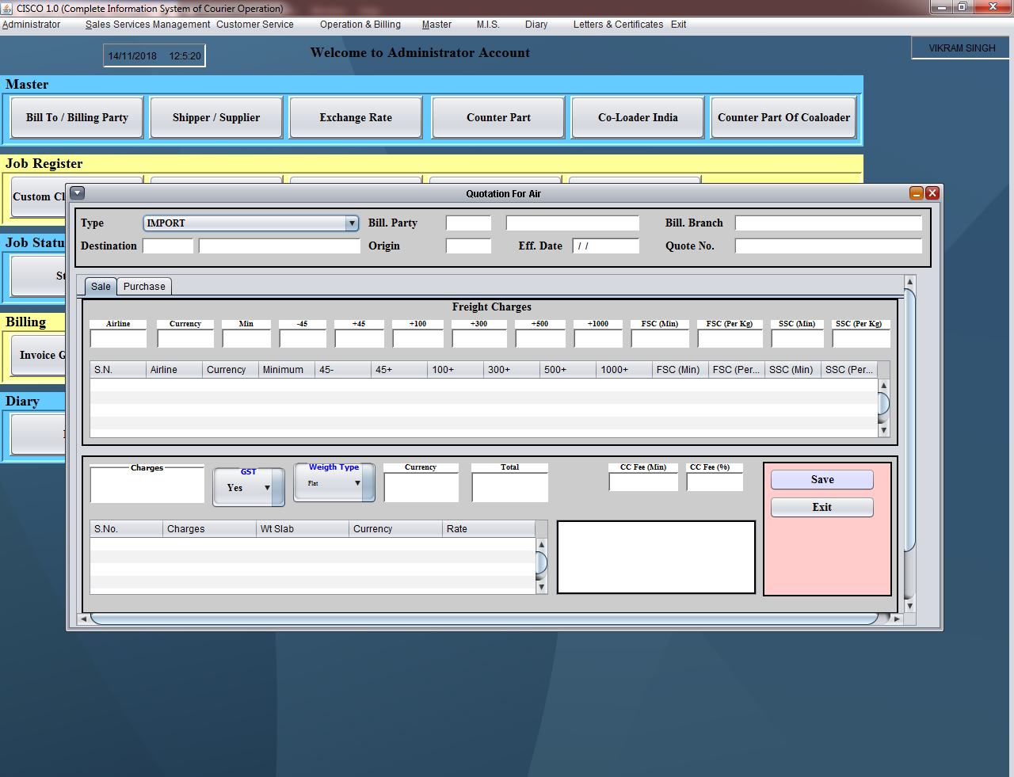Open the Customer Service menu
This screenshot has width=1014, height=777.
255,25
